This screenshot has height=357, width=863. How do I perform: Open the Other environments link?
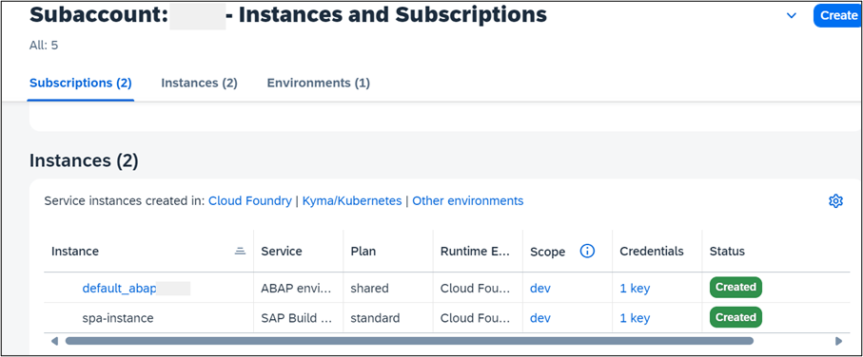tap(468, 201)
